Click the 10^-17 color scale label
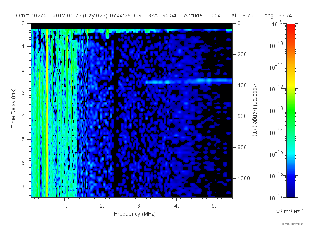Viewport: 310px width, 232px height. 277,197
